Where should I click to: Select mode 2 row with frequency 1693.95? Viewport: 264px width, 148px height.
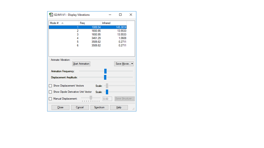click(88, 31)
